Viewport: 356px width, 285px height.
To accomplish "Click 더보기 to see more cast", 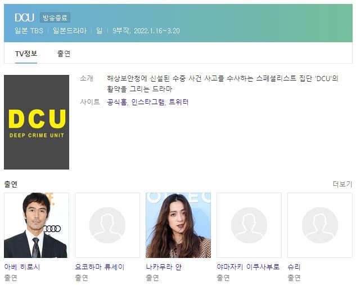I will pos(343,184).
